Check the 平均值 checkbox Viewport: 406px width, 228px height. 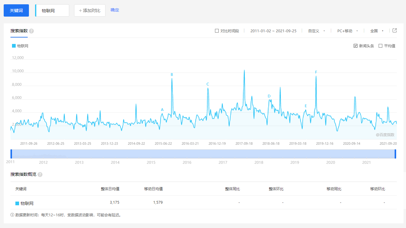[x=380, y=46]
